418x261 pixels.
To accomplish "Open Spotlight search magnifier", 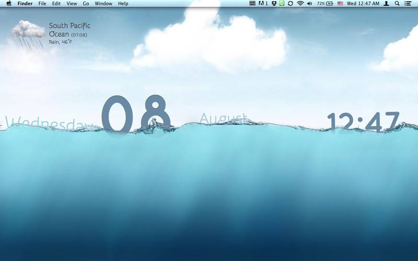I will click(397, 4).
